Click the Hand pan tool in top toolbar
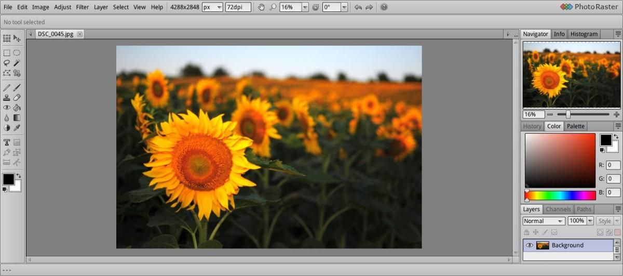 (261, 7)
